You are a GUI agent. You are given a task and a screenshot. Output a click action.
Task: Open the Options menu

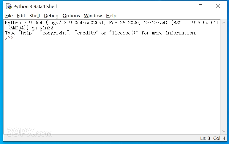pos(71,16)
